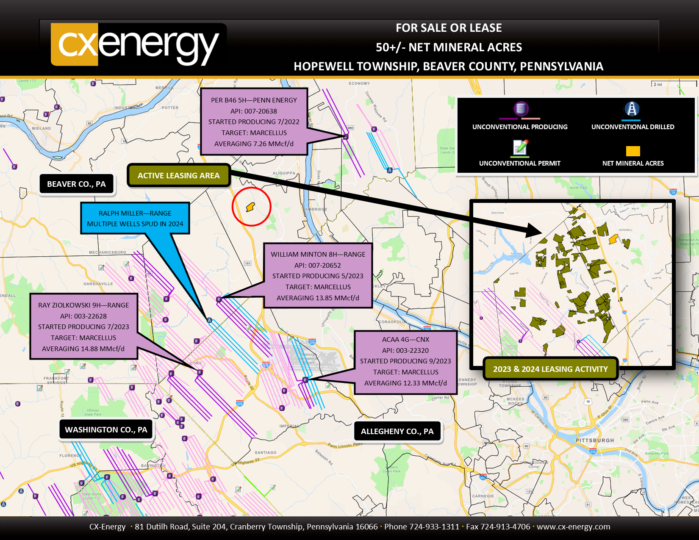Select the Active Leasing Area label
Image resolution: width=699 pixels, height=540 pixels.
[179, 175]
